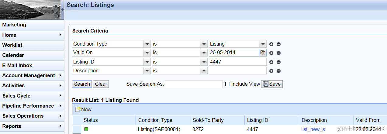The image size is (387, 134).
Task: Remove the Condition Type criterion row
Action: click(x=278, y=44)
